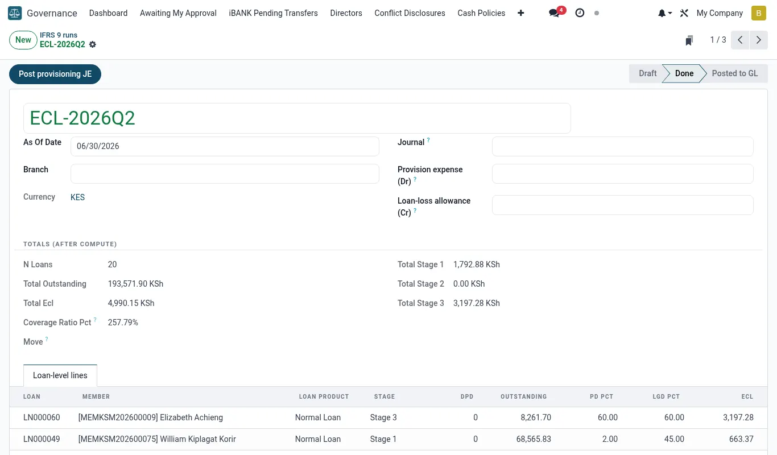Go to the next record arrow
The width and height of the screenshot is (777, 455).
click(x=759, y=40)
